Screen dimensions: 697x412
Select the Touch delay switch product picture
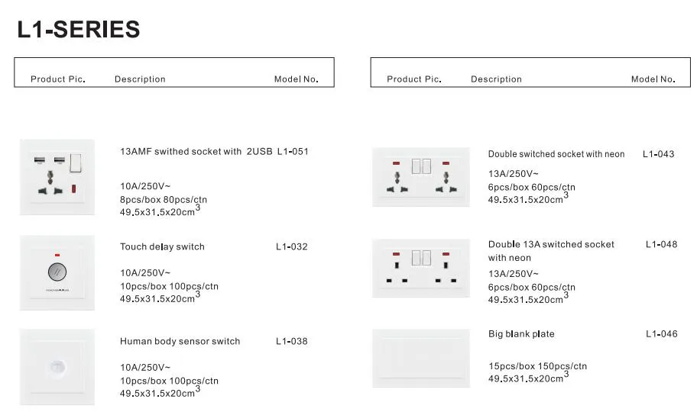(57, 272)
